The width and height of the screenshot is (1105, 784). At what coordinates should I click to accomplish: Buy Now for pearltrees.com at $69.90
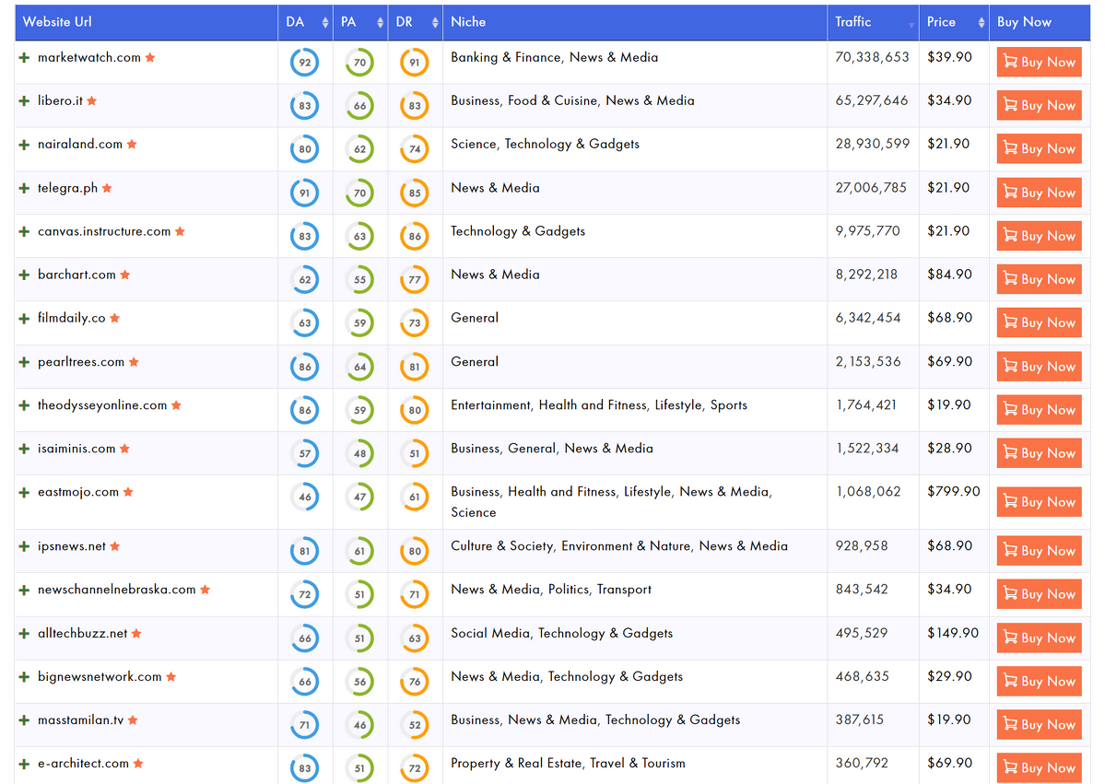(x=1039, y=367)
